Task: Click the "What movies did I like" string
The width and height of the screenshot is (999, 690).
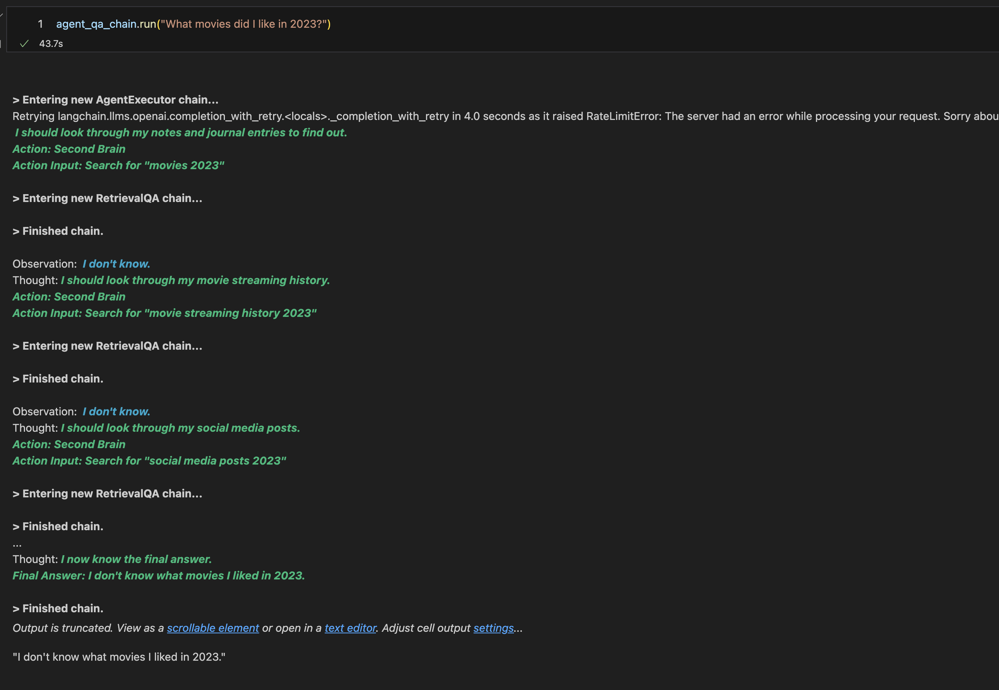Action: point(243,24)
